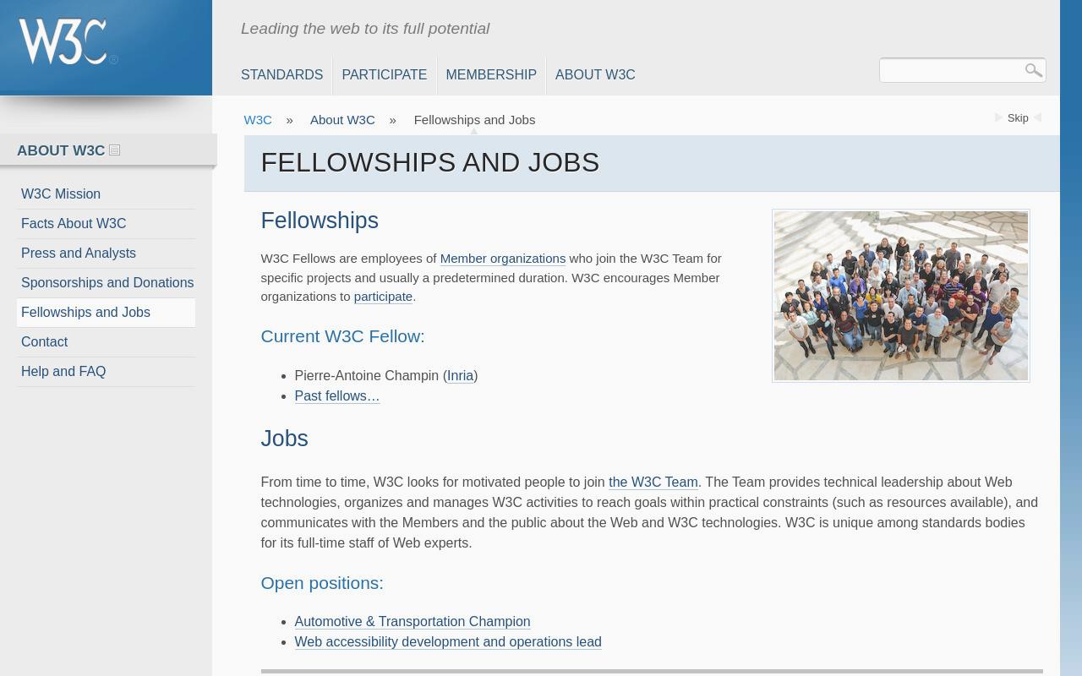Open the Membership menu
1082x676 pixels.
491,75
